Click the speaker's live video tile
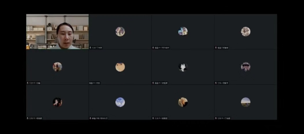Image resolution: width=304 pixels, height=134 pixels. [x=57, y=31]
